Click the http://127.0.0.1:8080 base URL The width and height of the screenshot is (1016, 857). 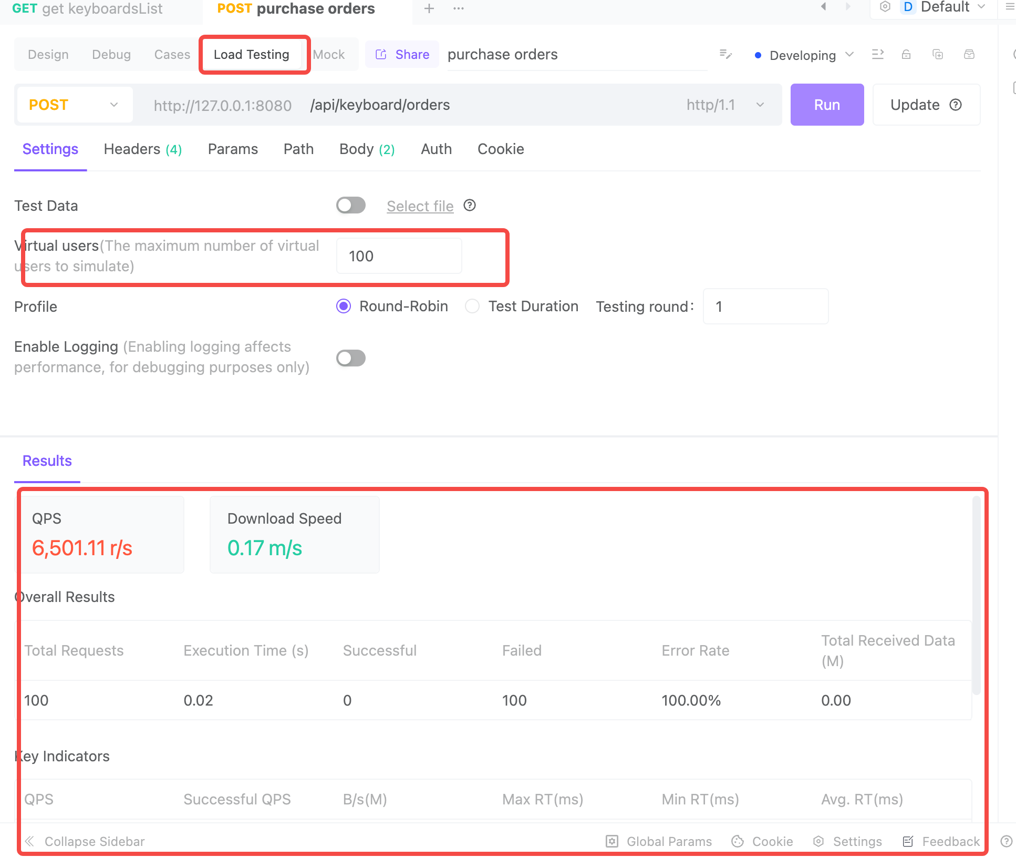pos(223,106)
